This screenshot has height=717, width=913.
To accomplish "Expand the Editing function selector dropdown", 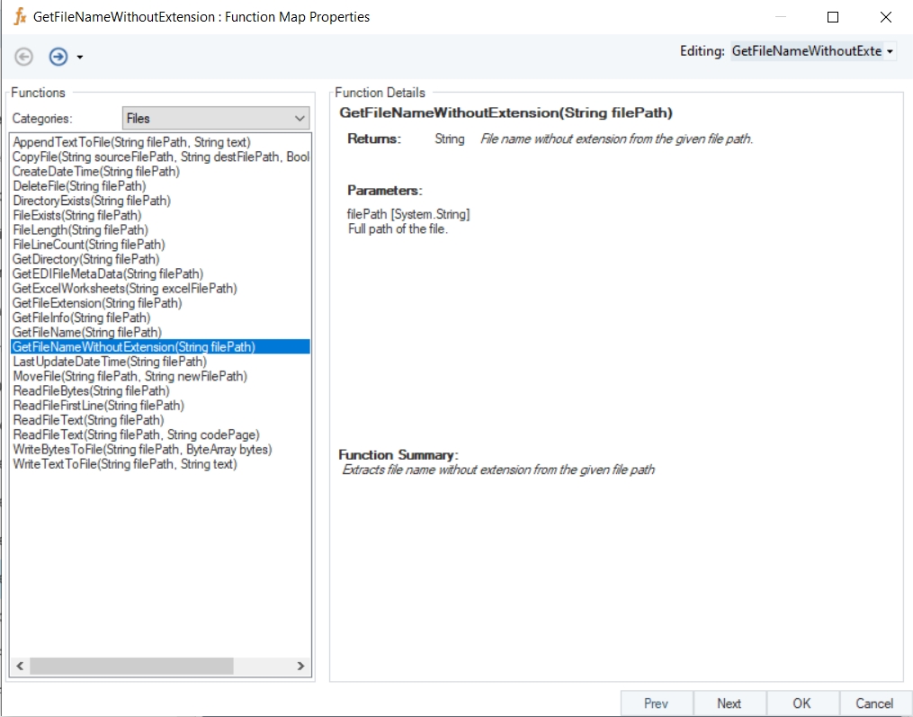I will click(890, 52).
